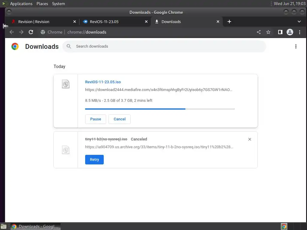This screenshot has height=230, width=307.
Task: Reload the downloads page
Action: point(31,32)
